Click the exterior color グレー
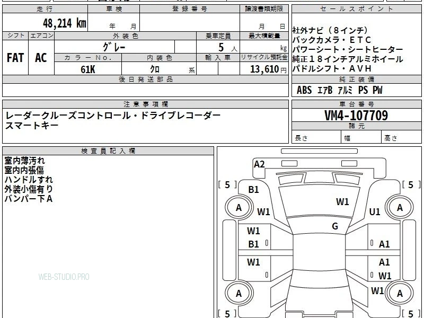The height and width of the screenshot is (318, 424). (x=114, y=47)
